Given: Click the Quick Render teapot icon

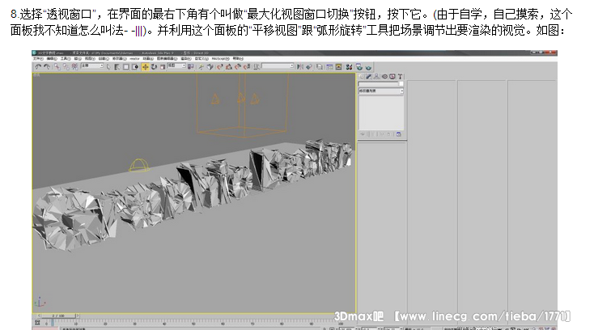Looking at the screenshot, I should [368, 66].
